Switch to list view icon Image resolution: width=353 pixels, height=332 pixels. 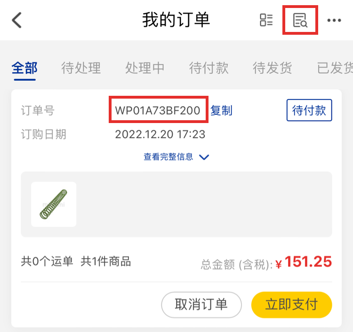point(266,20)
